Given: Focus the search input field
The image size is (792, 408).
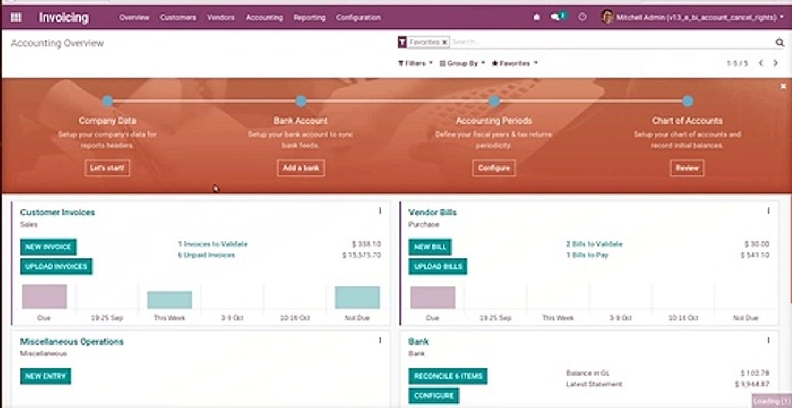Looking at the screenshot, I should coord(612,42).
